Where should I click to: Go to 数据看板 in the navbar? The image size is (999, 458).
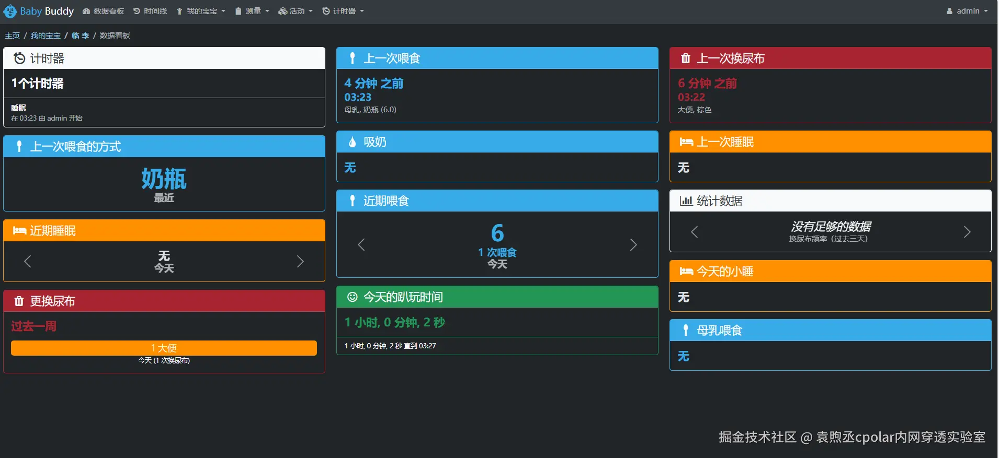(104, 11)
